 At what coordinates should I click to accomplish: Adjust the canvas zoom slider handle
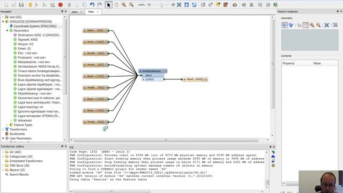click(161, 5)
